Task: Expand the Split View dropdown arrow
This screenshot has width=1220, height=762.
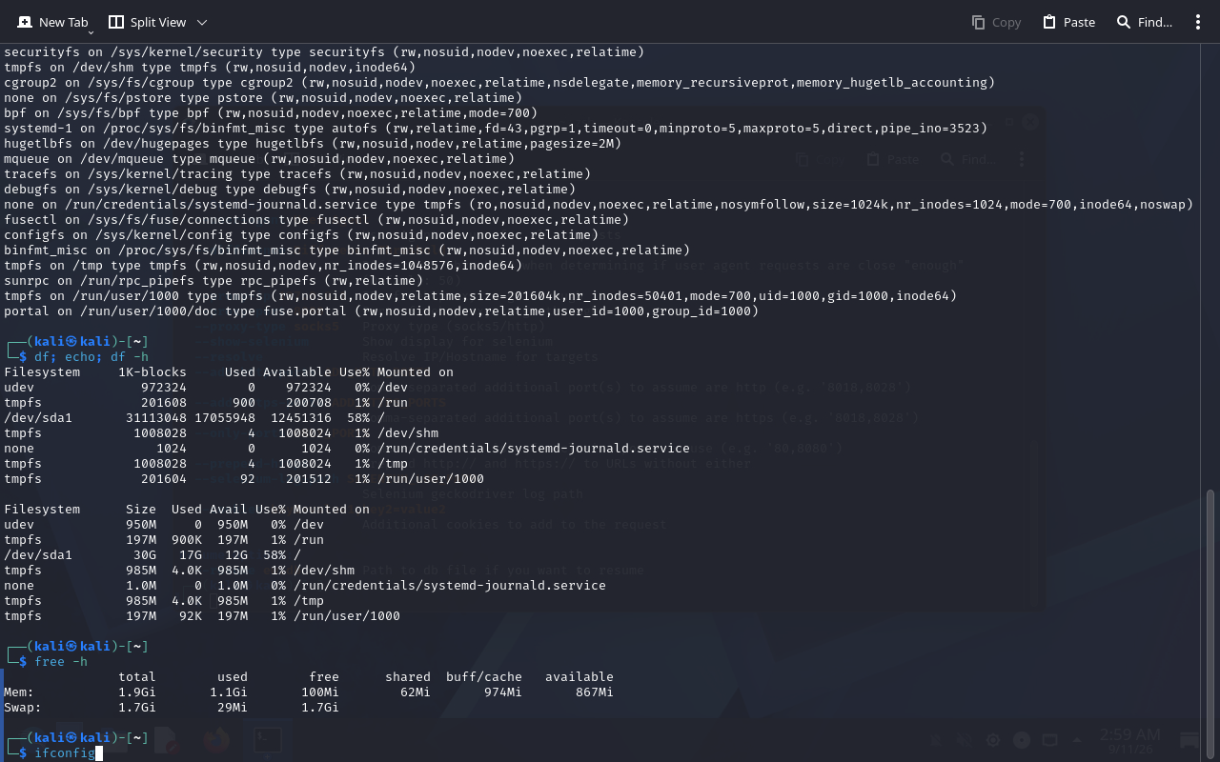Action: click(x=201, y=22)
